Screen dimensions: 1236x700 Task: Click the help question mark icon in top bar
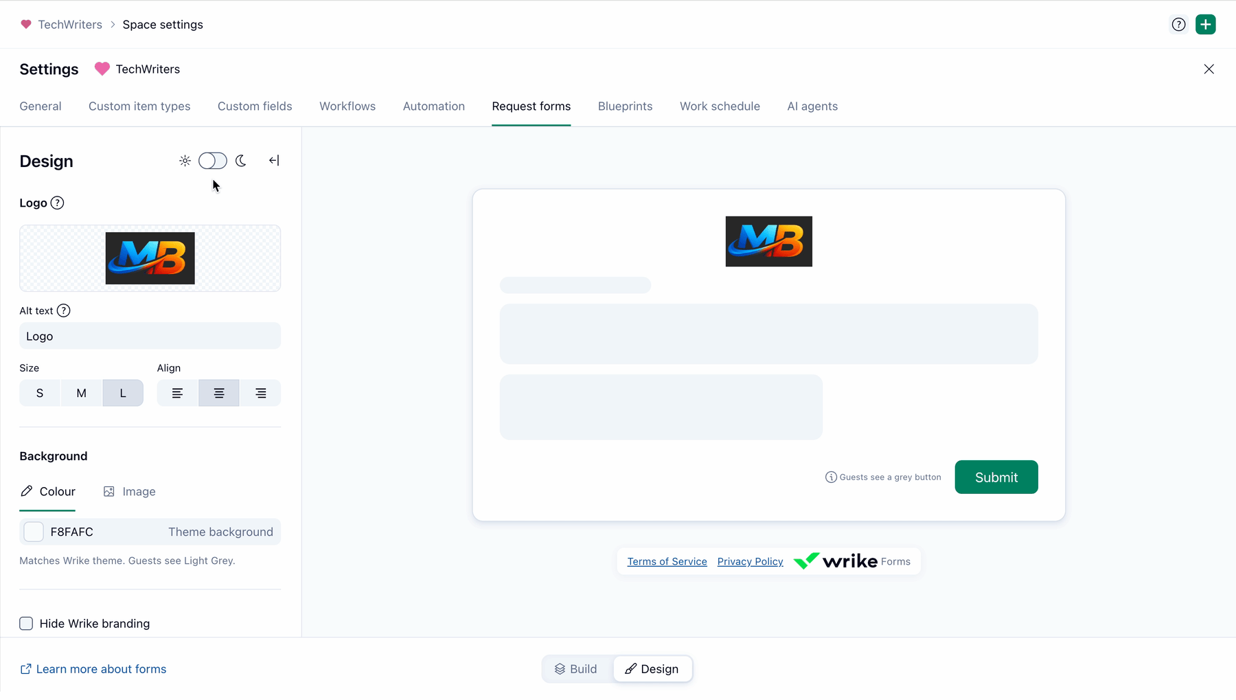pos(1178,25)
